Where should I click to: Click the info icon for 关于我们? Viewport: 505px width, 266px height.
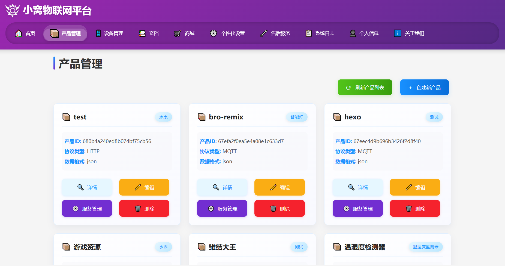398,33
